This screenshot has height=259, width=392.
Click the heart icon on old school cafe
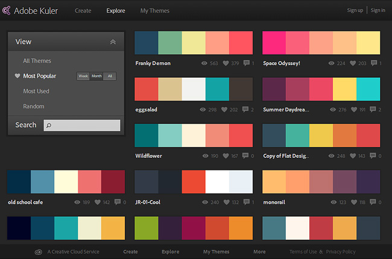click(x=97, y=202)
